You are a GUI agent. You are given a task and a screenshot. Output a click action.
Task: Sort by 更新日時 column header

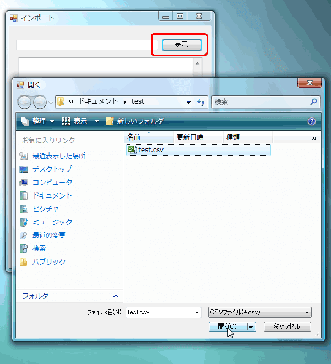189,137
